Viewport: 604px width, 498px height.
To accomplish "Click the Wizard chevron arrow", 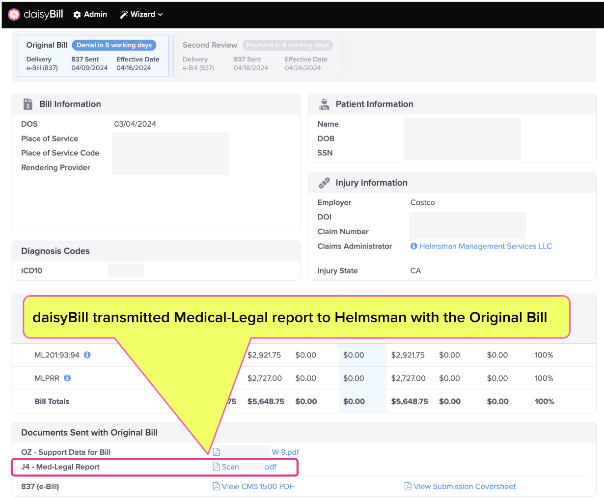I will (160, 15).
